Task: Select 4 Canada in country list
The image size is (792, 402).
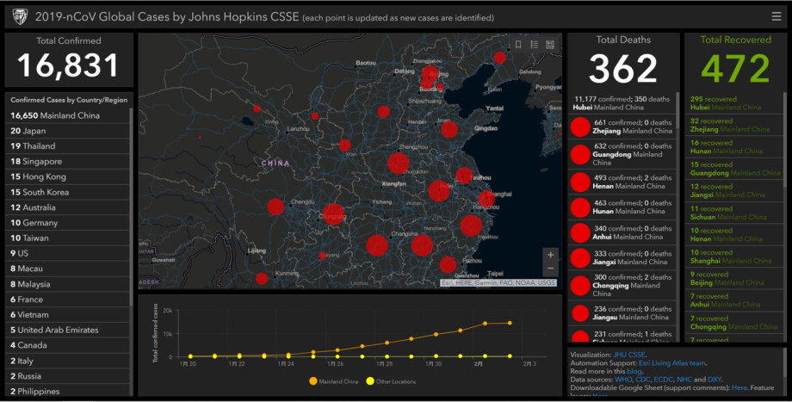Action: [x=68, y=345]
